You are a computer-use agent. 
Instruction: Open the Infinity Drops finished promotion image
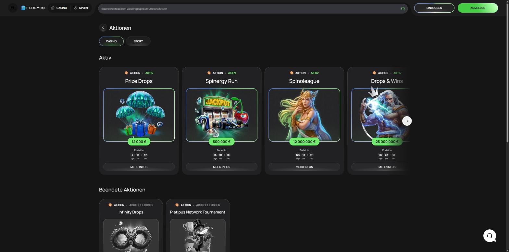point(131,235)
